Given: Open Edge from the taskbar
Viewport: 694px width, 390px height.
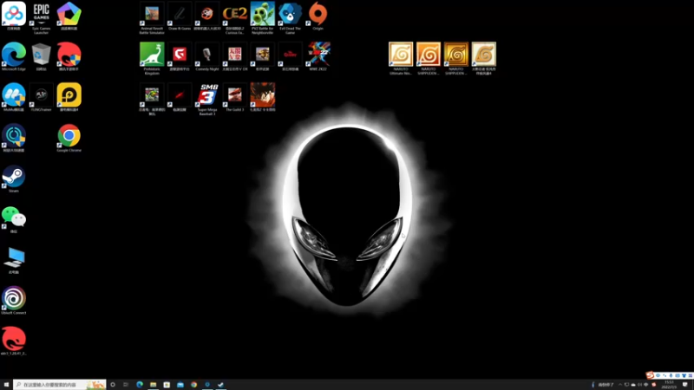Looking at the screenshot, I should (140, 385).
